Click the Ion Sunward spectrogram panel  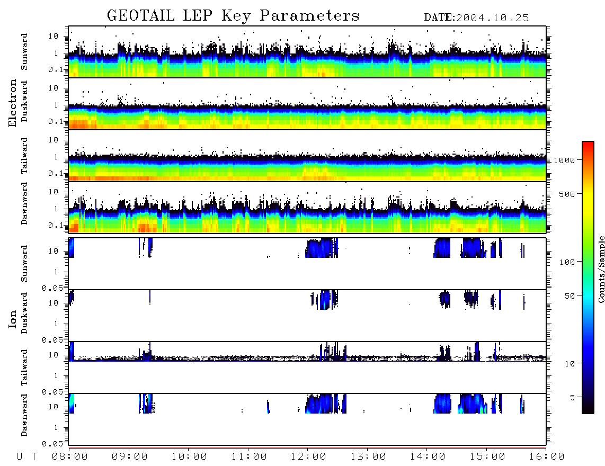[307, 263]
